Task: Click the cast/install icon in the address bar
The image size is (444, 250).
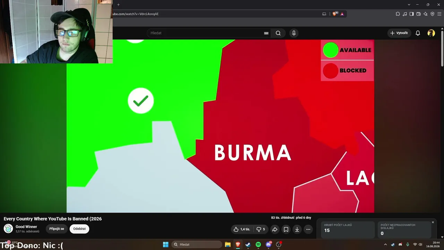Action: pyautogui.click(x=324, y=14)
